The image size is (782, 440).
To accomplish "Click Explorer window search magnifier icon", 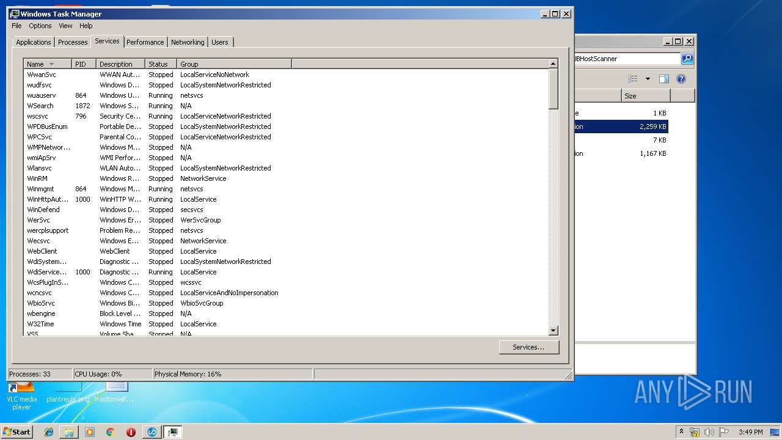I will tap(687, 59).
